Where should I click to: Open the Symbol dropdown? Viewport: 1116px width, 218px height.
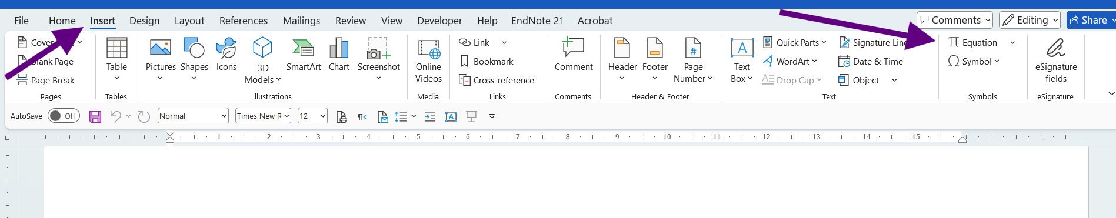(974, 61)
